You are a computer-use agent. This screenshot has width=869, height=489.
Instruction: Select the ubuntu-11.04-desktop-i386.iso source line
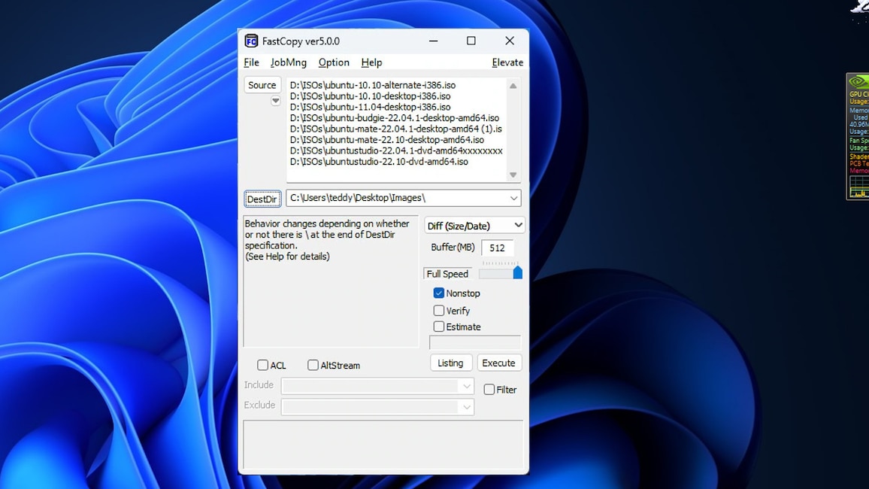pos(370,107)
